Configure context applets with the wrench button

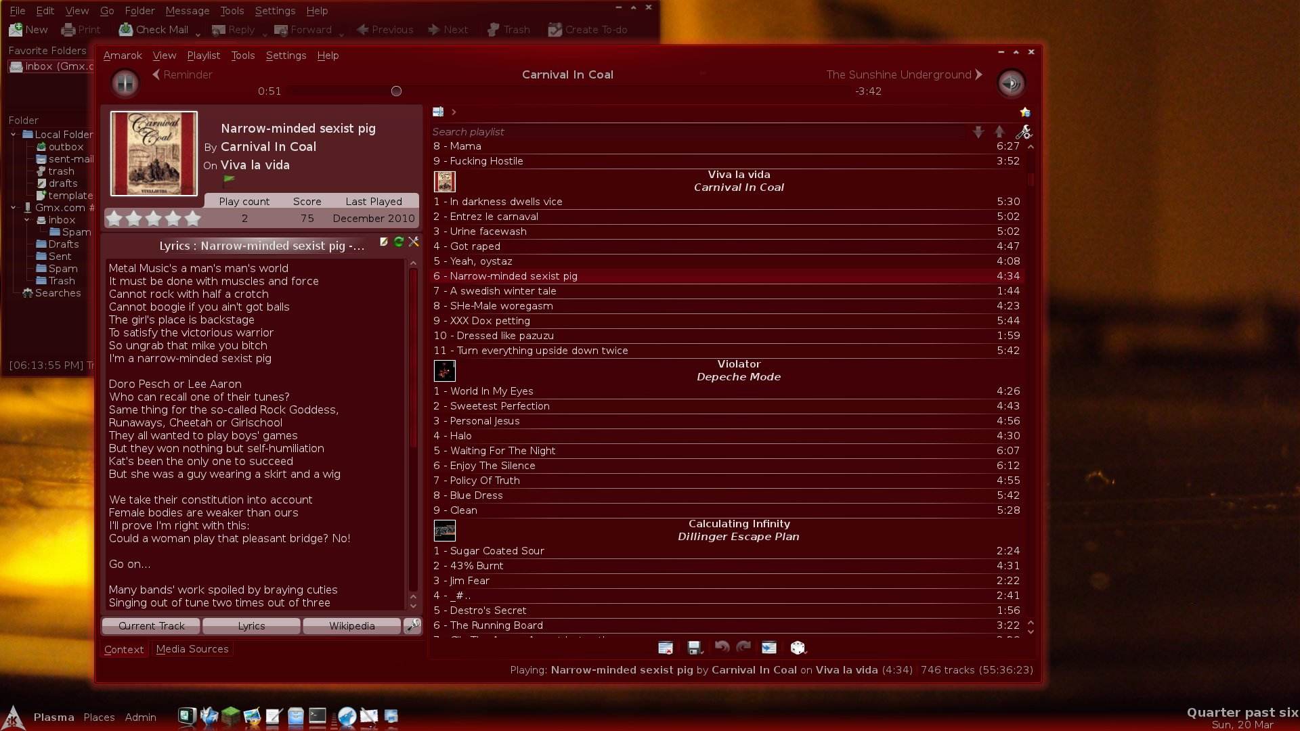pos(412,625)
